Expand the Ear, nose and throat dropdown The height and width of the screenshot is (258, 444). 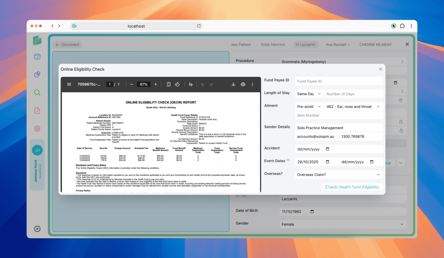353,106
